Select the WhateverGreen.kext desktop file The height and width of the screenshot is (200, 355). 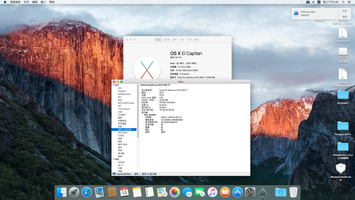click(340, 172)
